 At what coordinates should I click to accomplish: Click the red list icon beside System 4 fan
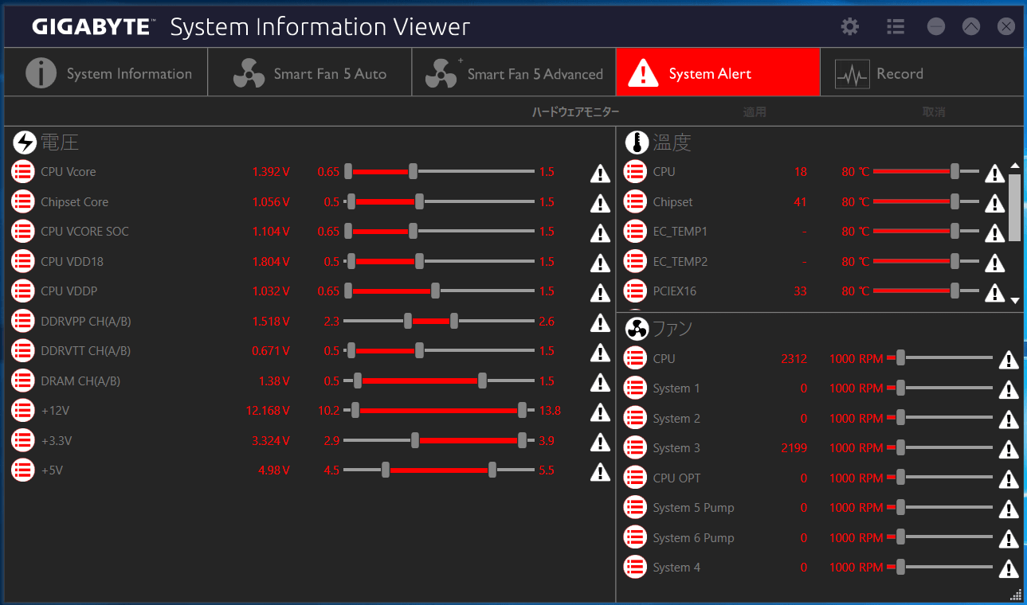point(635,568)
